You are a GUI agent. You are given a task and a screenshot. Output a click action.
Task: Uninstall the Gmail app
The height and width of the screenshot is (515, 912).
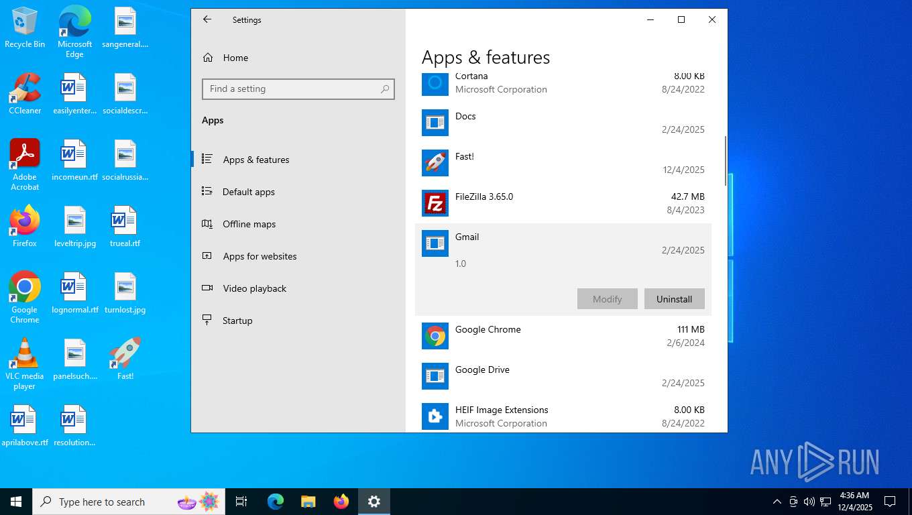[675, 299]
